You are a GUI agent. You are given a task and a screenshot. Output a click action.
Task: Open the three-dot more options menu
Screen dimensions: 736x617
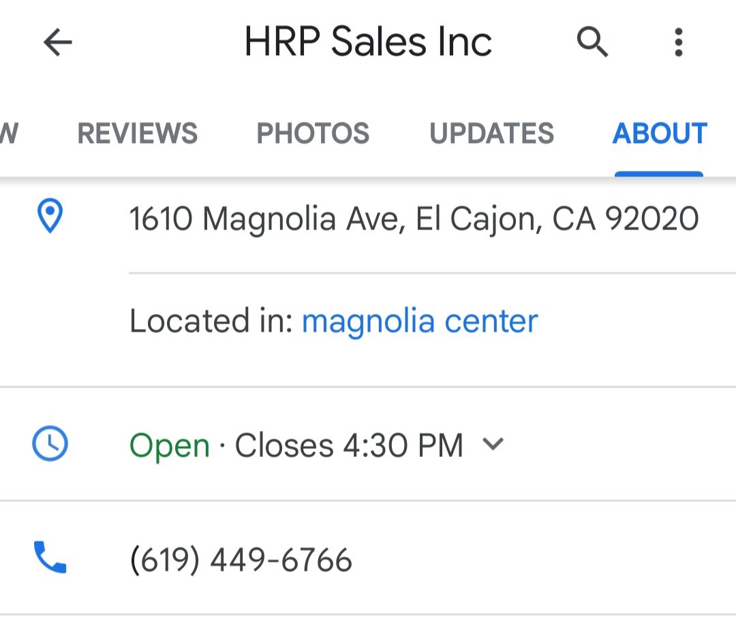(x=678, y=42)
